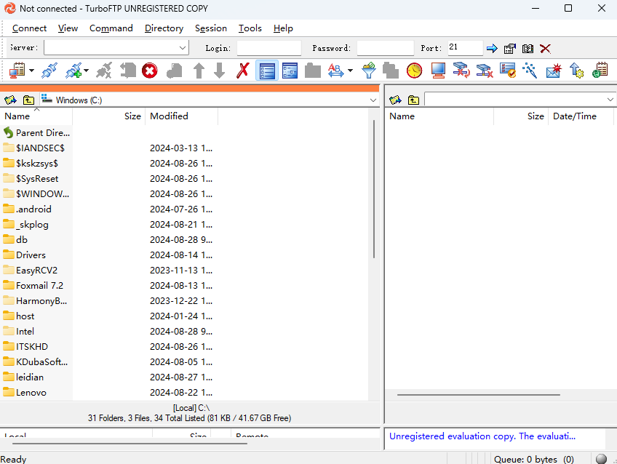
Task: Click the remote pane horizontal scrollbar
Action: [x=479, y=394]
